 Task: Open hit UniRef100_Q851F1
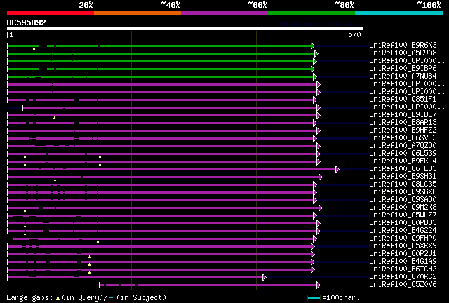[x=403, y=99]
